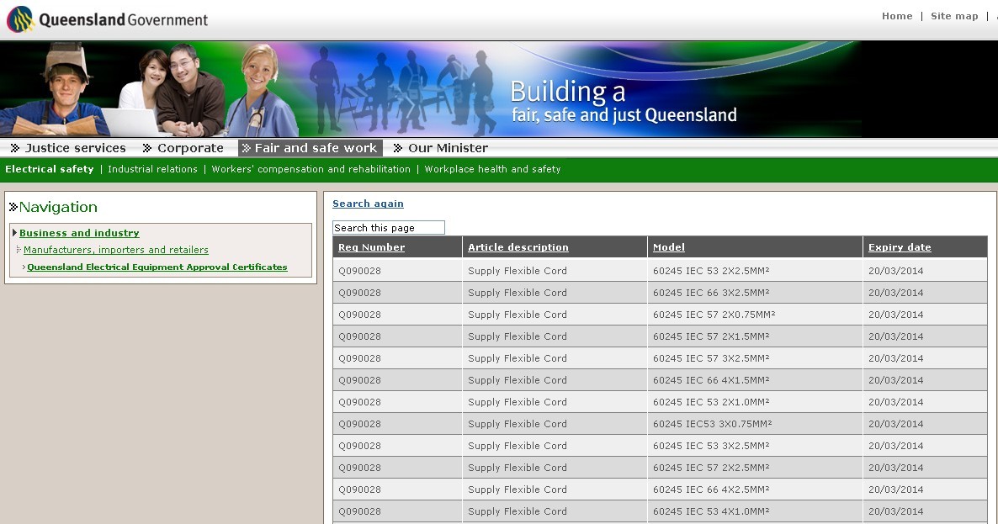998x524 pixels.
Task: Click the Electrical safety section link
Action: (50, 169)
